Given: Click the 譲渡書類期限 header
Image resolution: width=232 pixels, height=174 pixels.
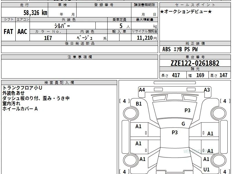Looking at the screenshot, I should click(x=144, y=5).
